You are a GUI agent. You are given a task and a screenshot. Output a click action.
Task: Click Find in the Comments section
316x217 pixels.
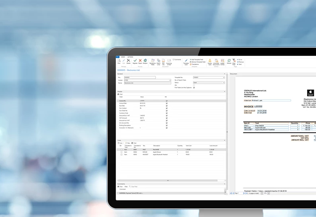pyautogui.click(x=120, y=187)
